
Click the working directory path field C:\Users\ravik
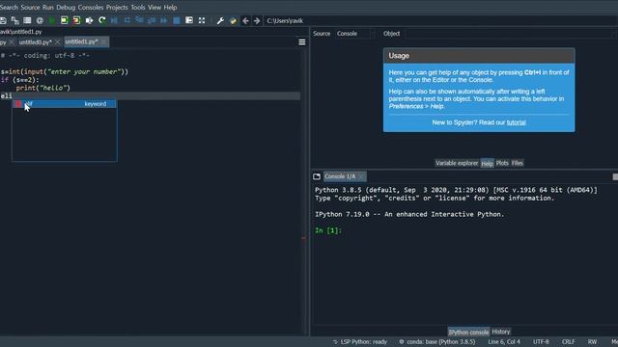tap(439, 20)
